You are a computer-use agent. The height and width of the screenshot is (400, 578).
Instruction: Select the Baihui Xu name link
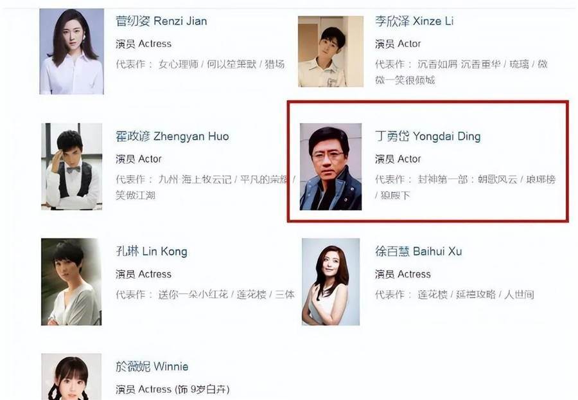418,251
